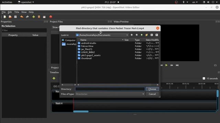
Task: Click the Property column header
Action: coord(13,35)
